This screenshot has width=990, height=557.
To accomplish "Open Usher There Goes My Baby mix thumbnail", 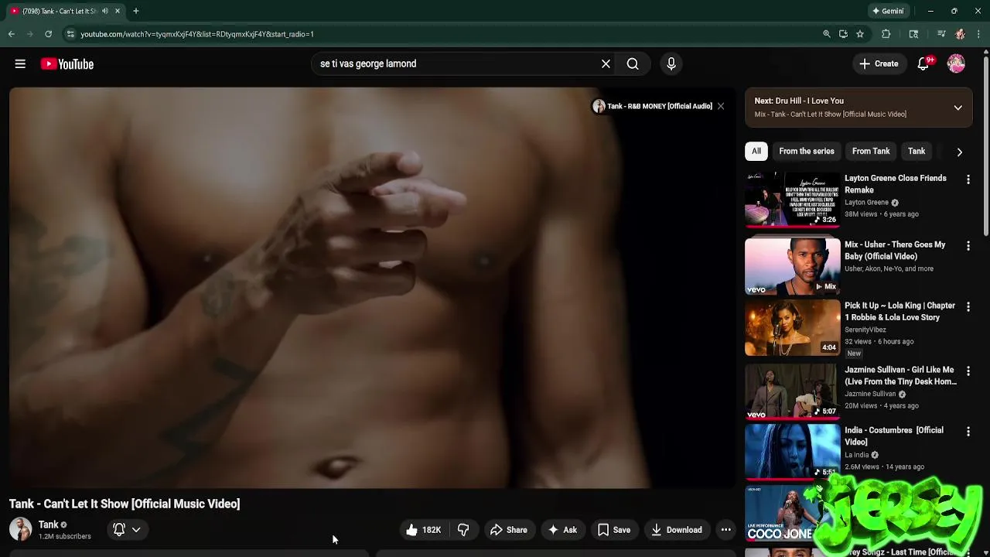I will point(792,266).
